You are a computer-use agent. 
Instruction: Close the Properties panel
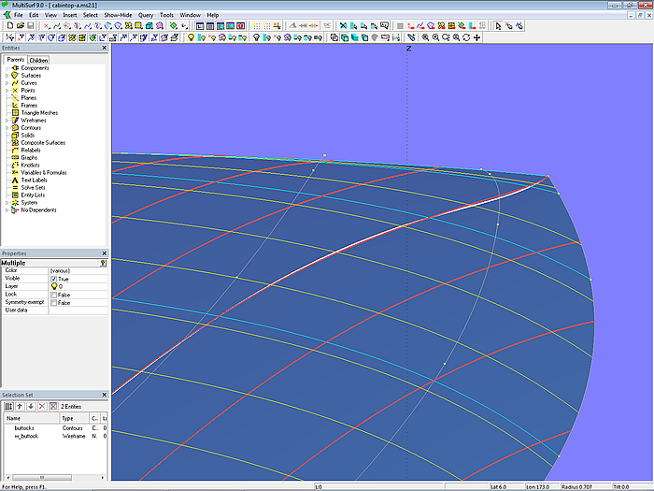104,253
